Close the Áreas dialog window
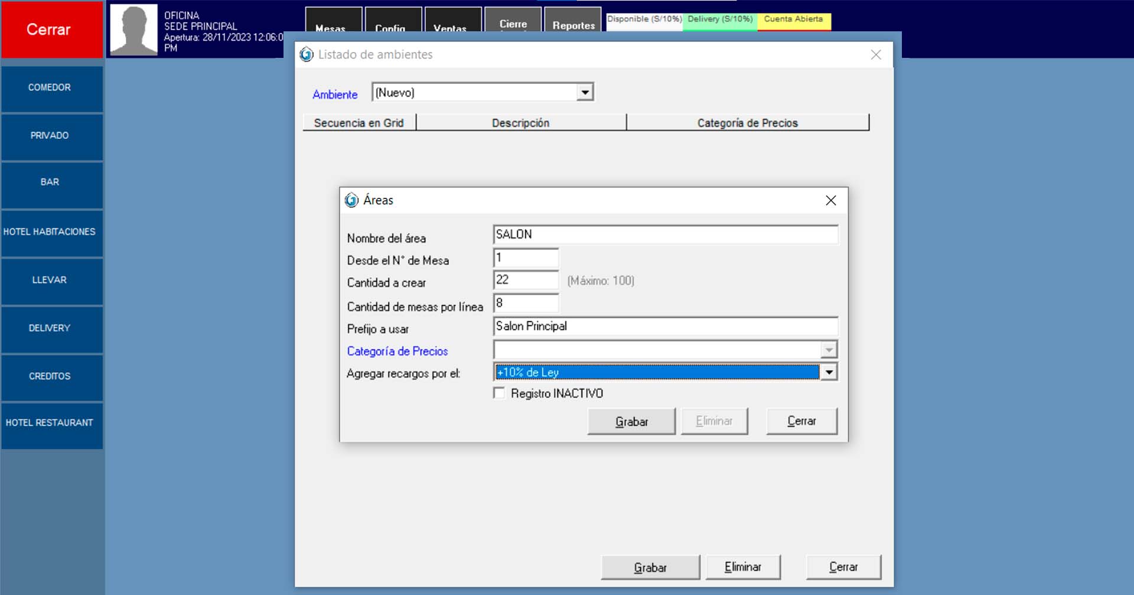The width and height of the screenshot is (1134, 595). coord(830,200)
